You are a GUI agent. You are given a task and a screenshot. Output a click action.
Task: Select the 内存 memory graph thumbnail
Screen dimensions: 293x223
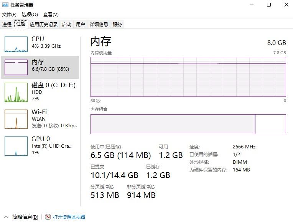tap(16, 67)
